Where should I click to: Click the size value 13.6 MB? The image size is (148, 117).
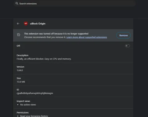[x=21, y=82]
